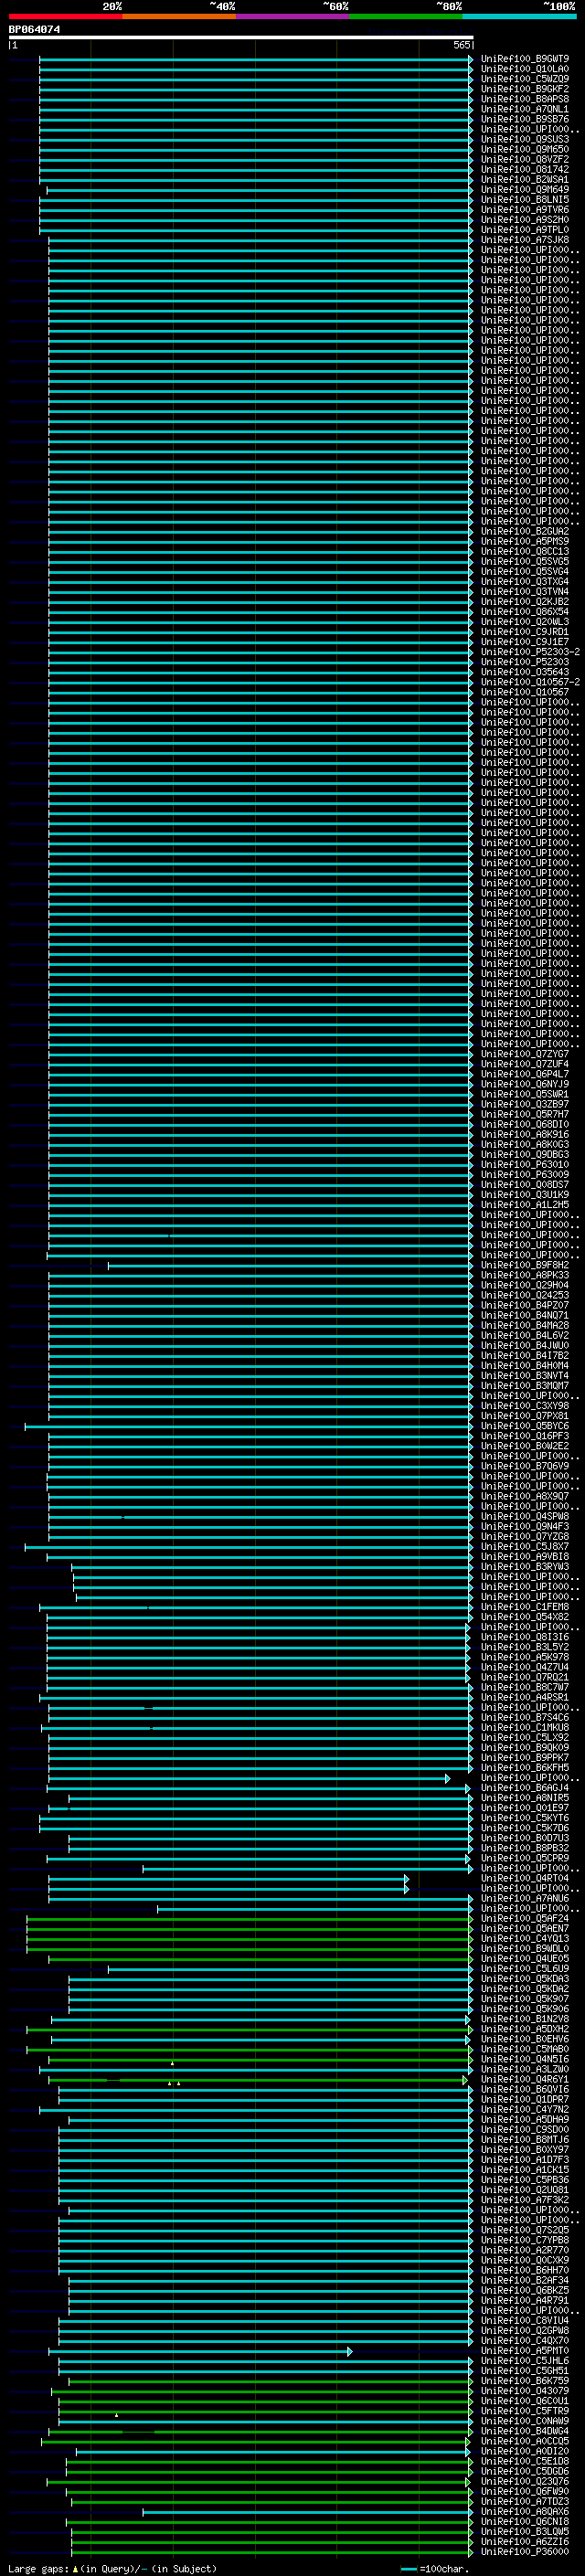Open hit UniRef100_Q23Q76

pyautogui.click(x=524, y=2483)
